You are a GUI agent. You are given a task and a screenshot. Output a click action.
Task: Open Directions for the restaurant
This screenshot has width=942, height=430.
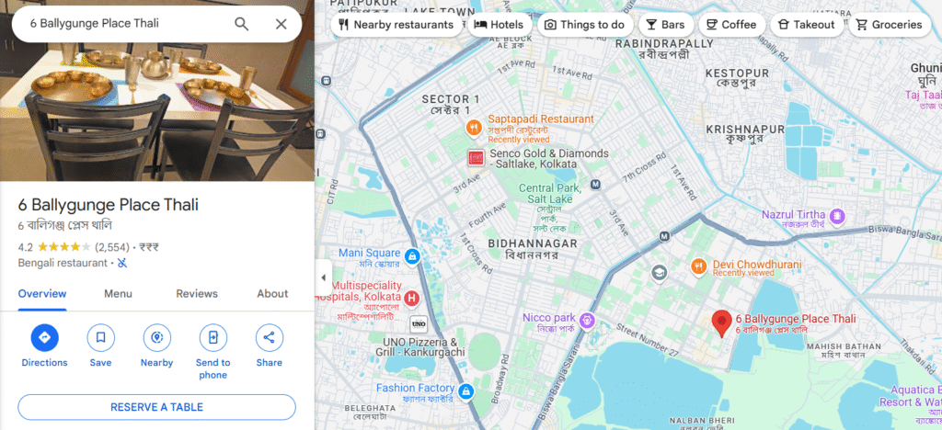tap(44, 337)
